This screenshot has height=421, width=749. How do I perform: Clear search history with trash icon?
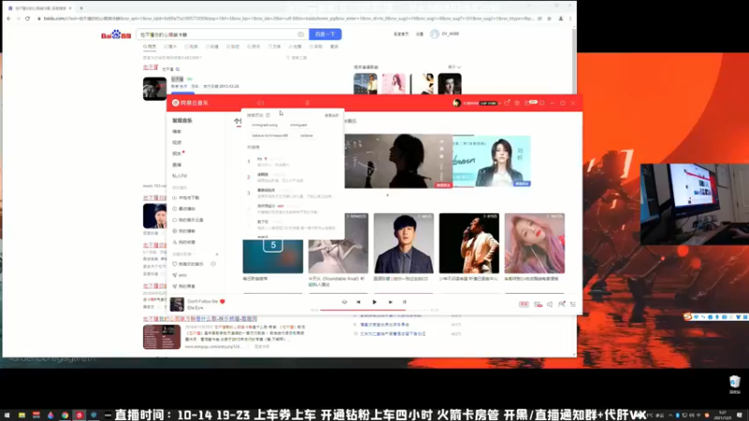(x=268, y=115)
